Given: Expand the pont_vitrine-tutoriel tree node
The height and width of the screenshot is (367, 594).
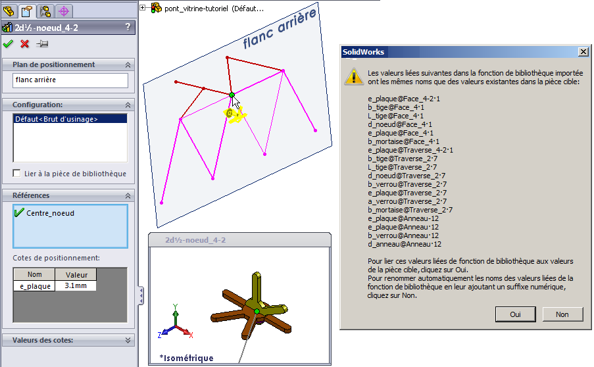Looking at the screenshot, I should (x=143, y=7).
